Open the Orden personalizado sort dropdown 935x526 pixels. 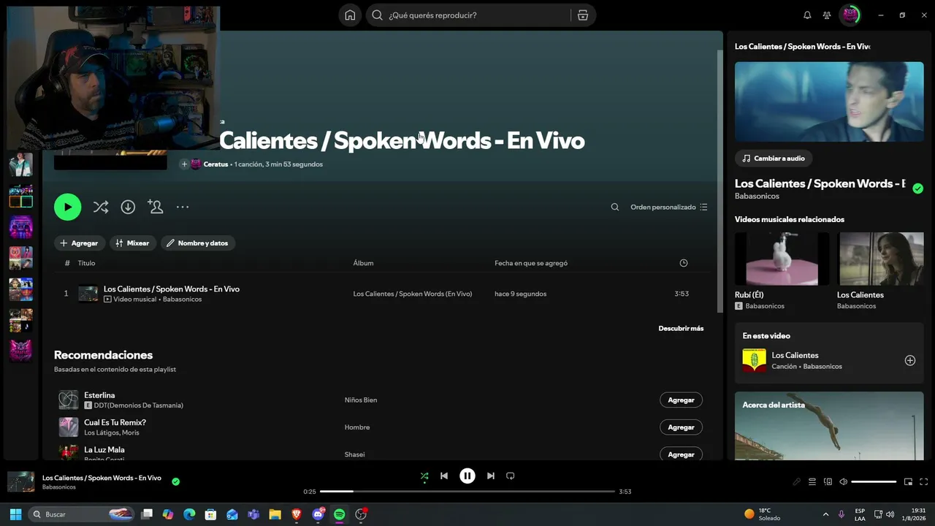coord(669,207)
